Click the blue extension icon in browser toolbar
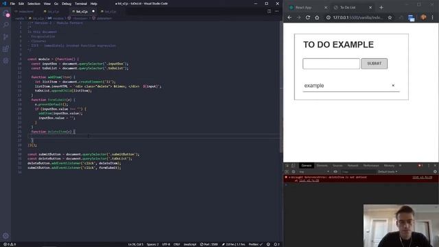 412,18
